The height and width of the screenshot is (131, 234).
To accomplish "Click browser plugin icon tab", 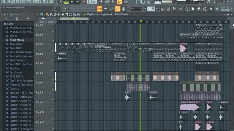I will [x=28, y=19].
